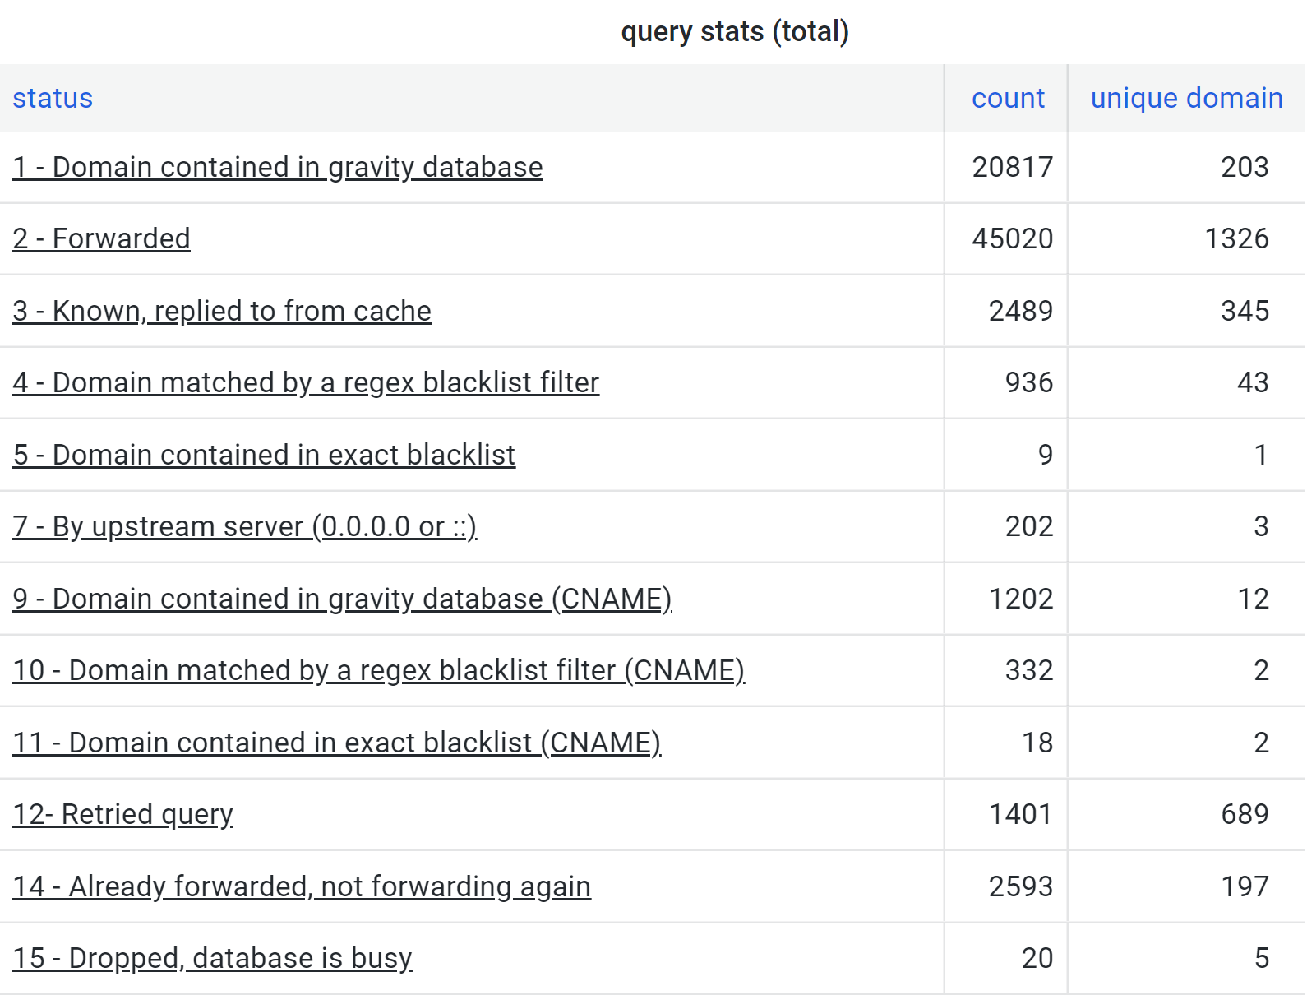Open 'Dropped, database is busy' link
This screenshot has height=995, width=1307.
click(212, 958)
